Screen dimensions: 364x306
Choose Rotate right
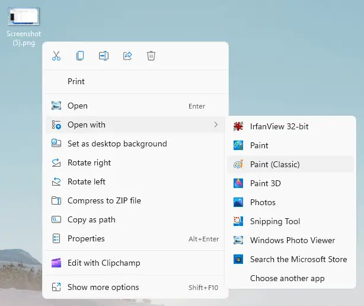(135, 162)
